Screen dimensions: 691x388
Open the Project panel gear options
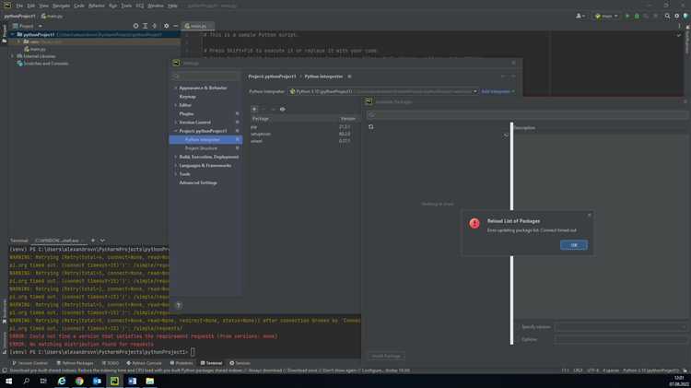(166, 26)
